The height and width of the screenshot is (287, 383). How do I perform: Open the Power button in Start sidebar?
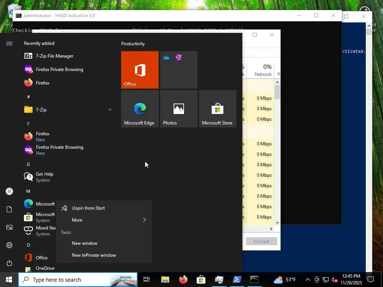point(9,263)
